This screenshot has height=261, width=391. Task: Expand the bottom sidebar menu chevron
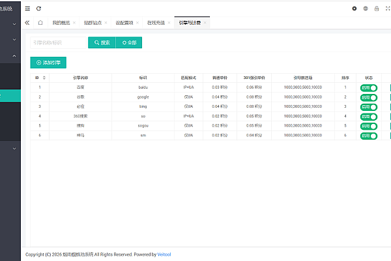[14, 148]
